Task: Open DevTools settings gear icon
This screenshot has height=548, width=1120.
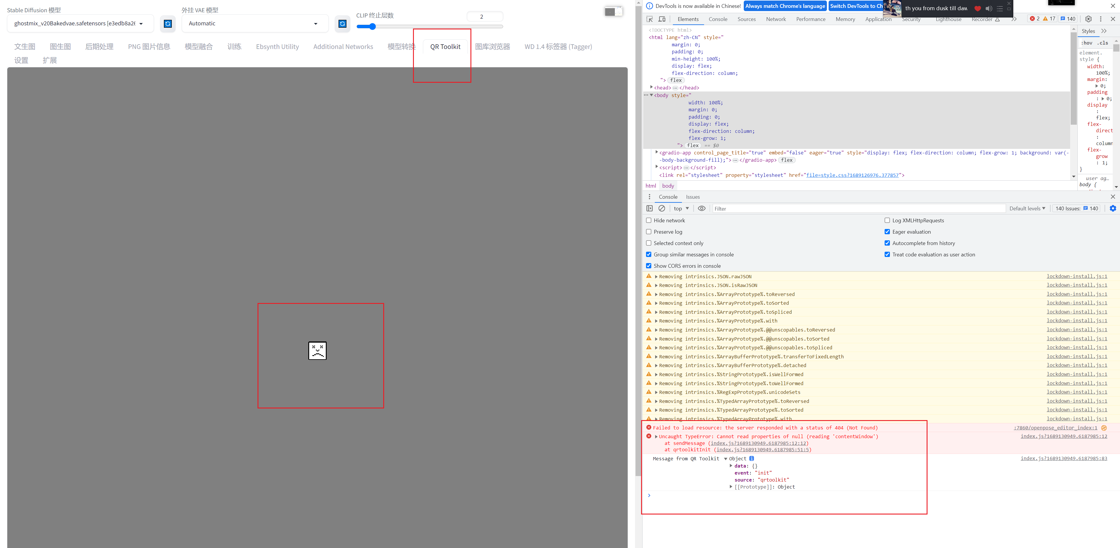Action: pyautogui.click(x=1088, y=19)
